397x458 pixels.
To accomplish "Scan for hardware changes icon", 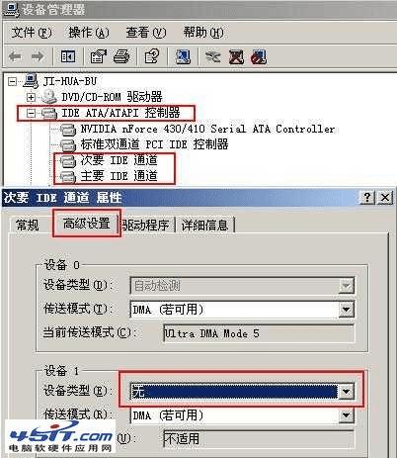I will pos(183,56).
